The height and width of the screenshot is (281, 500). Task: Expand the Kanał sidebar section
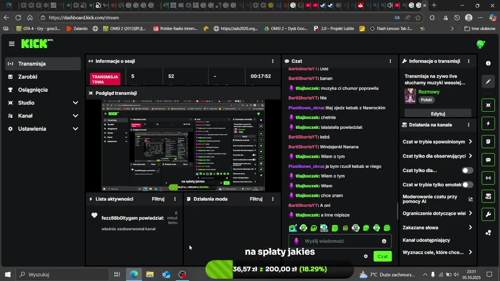(43, 116)
